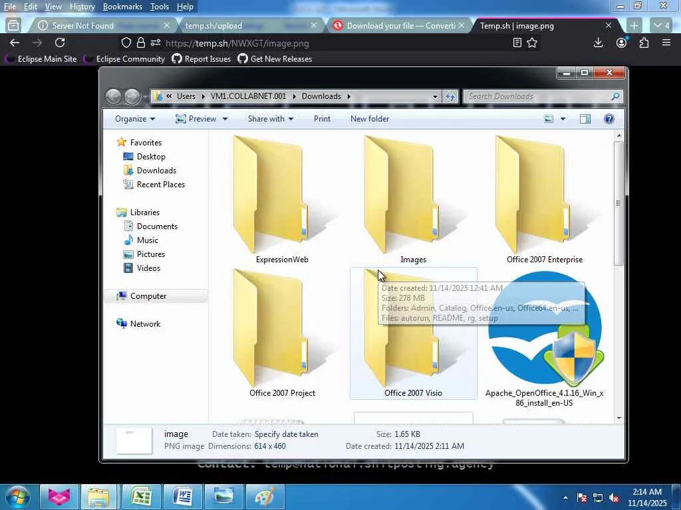Click the Eclipse Community bookmark
681x510 pixels.
point(124,59)
